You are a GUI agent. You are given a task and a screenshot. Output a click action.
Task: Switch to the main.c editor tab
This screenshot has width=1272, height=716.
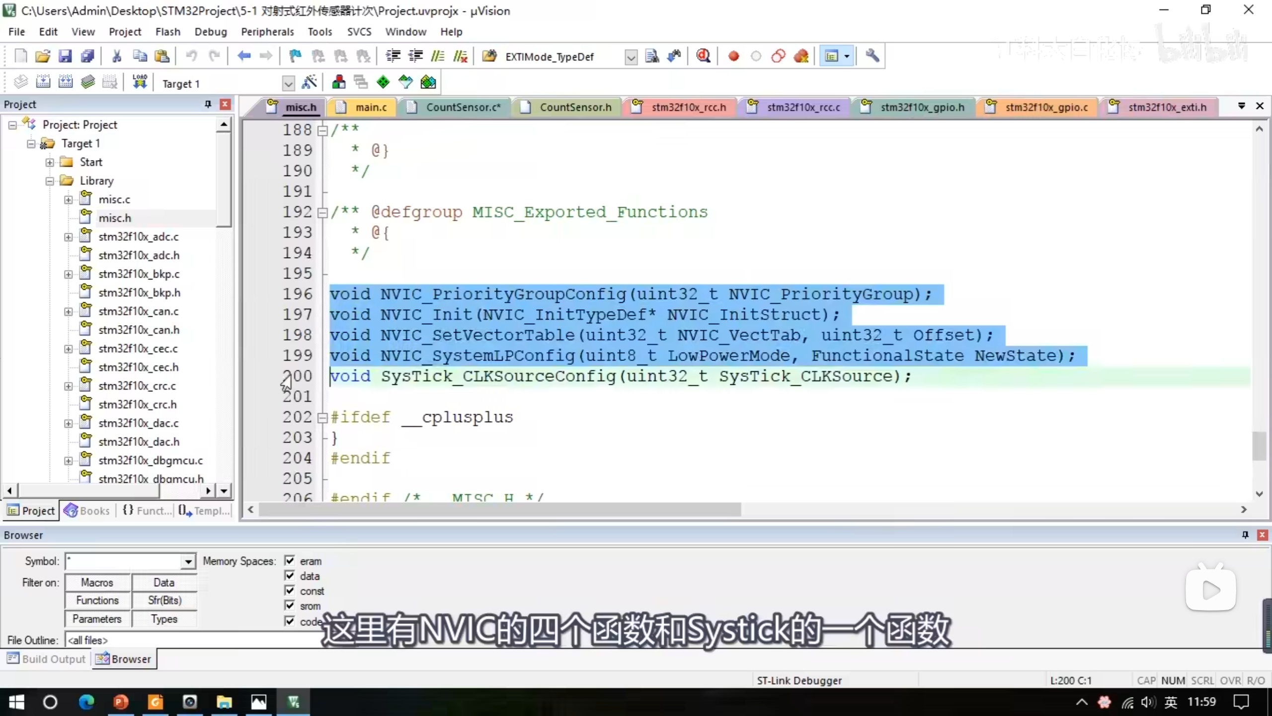point(370,107)
